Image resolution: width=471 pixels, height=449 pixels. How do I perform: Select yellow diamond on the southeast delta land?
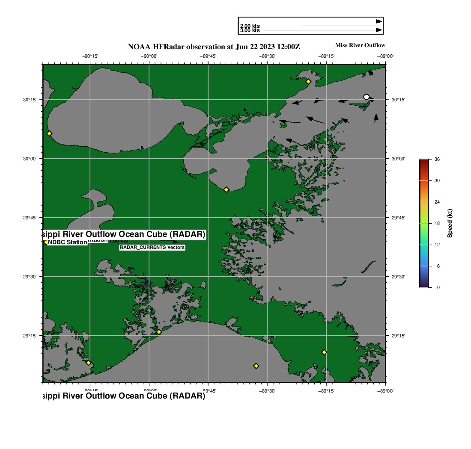[324, 352]
